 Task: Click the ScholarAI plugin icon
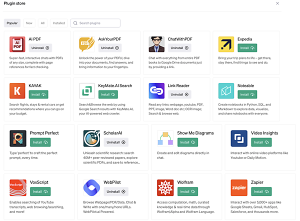(91, 138)
